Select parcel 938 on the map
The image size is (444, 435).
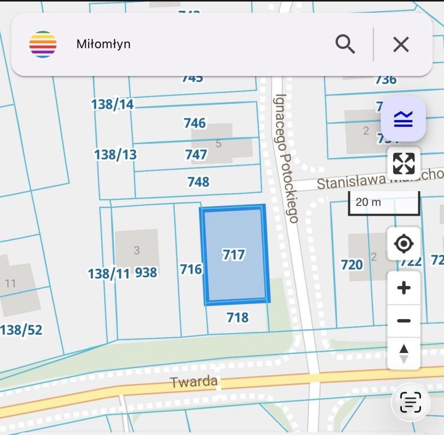point(146,273)
